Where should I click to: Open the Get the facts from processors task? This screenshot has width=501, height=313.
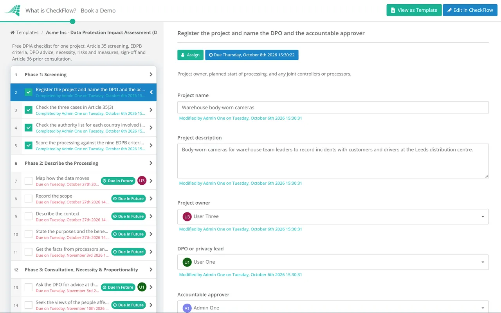tap(72, 249)
